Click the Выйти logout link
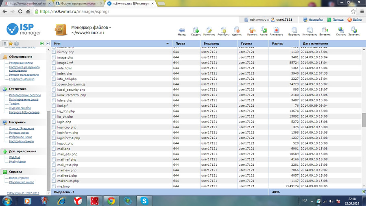 357,20
